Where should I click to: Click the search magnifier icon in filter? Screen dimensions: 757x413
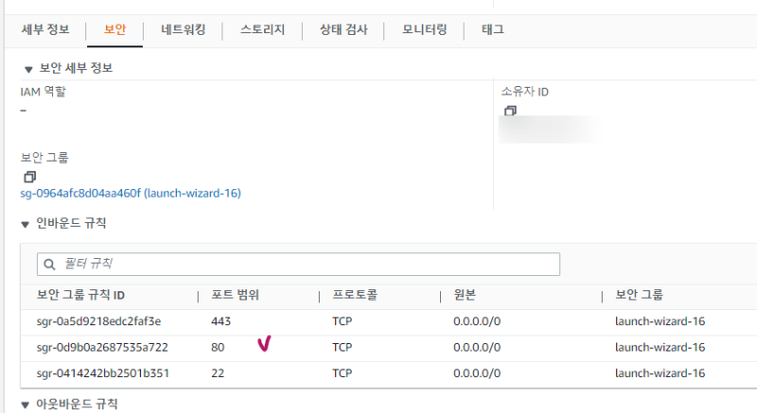point(49,264)
